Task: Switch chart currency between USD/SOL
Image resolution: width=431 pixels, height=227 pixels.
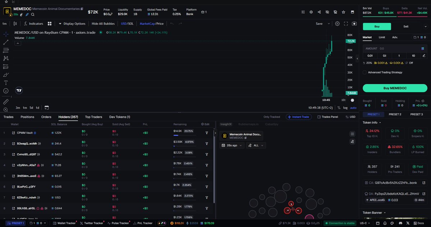Action: 127,24
